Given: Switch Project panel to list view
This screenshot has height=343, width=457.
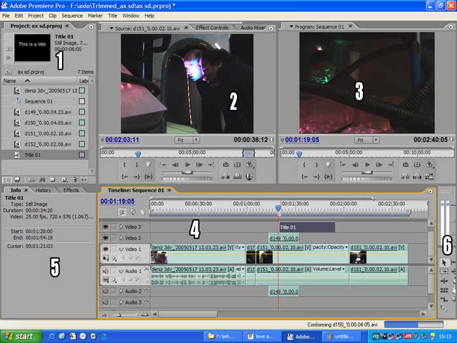Looking at the screenshot, I should 7,180.
